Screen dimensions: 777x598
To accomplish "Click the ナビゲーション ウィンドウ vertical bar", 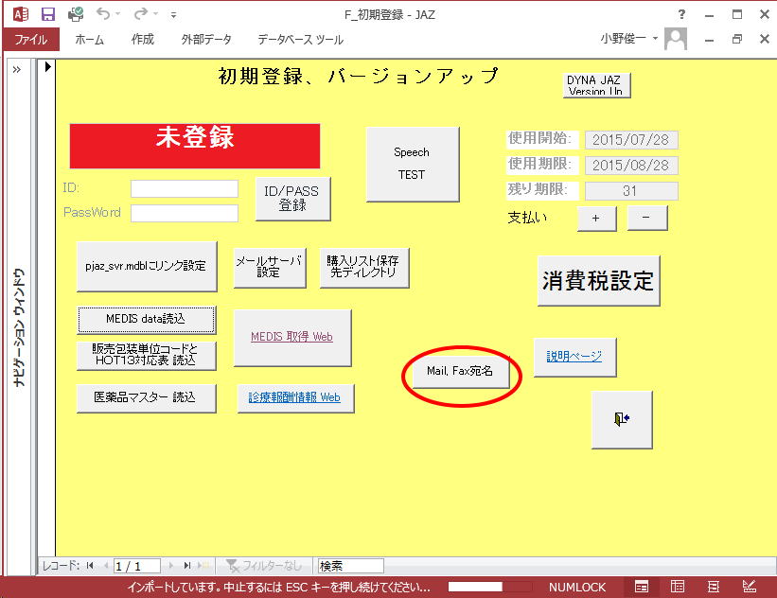I will [x=19, y=327].
